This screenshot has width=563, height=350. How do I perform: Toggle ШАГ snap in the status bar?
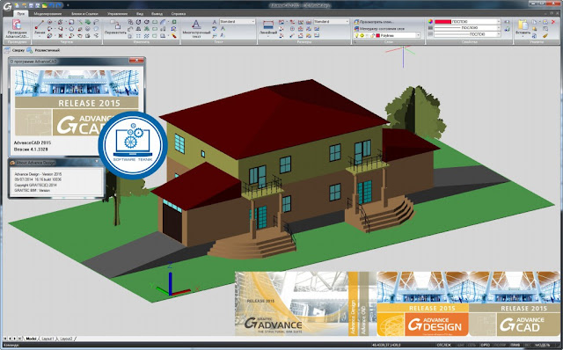point(461,345)
